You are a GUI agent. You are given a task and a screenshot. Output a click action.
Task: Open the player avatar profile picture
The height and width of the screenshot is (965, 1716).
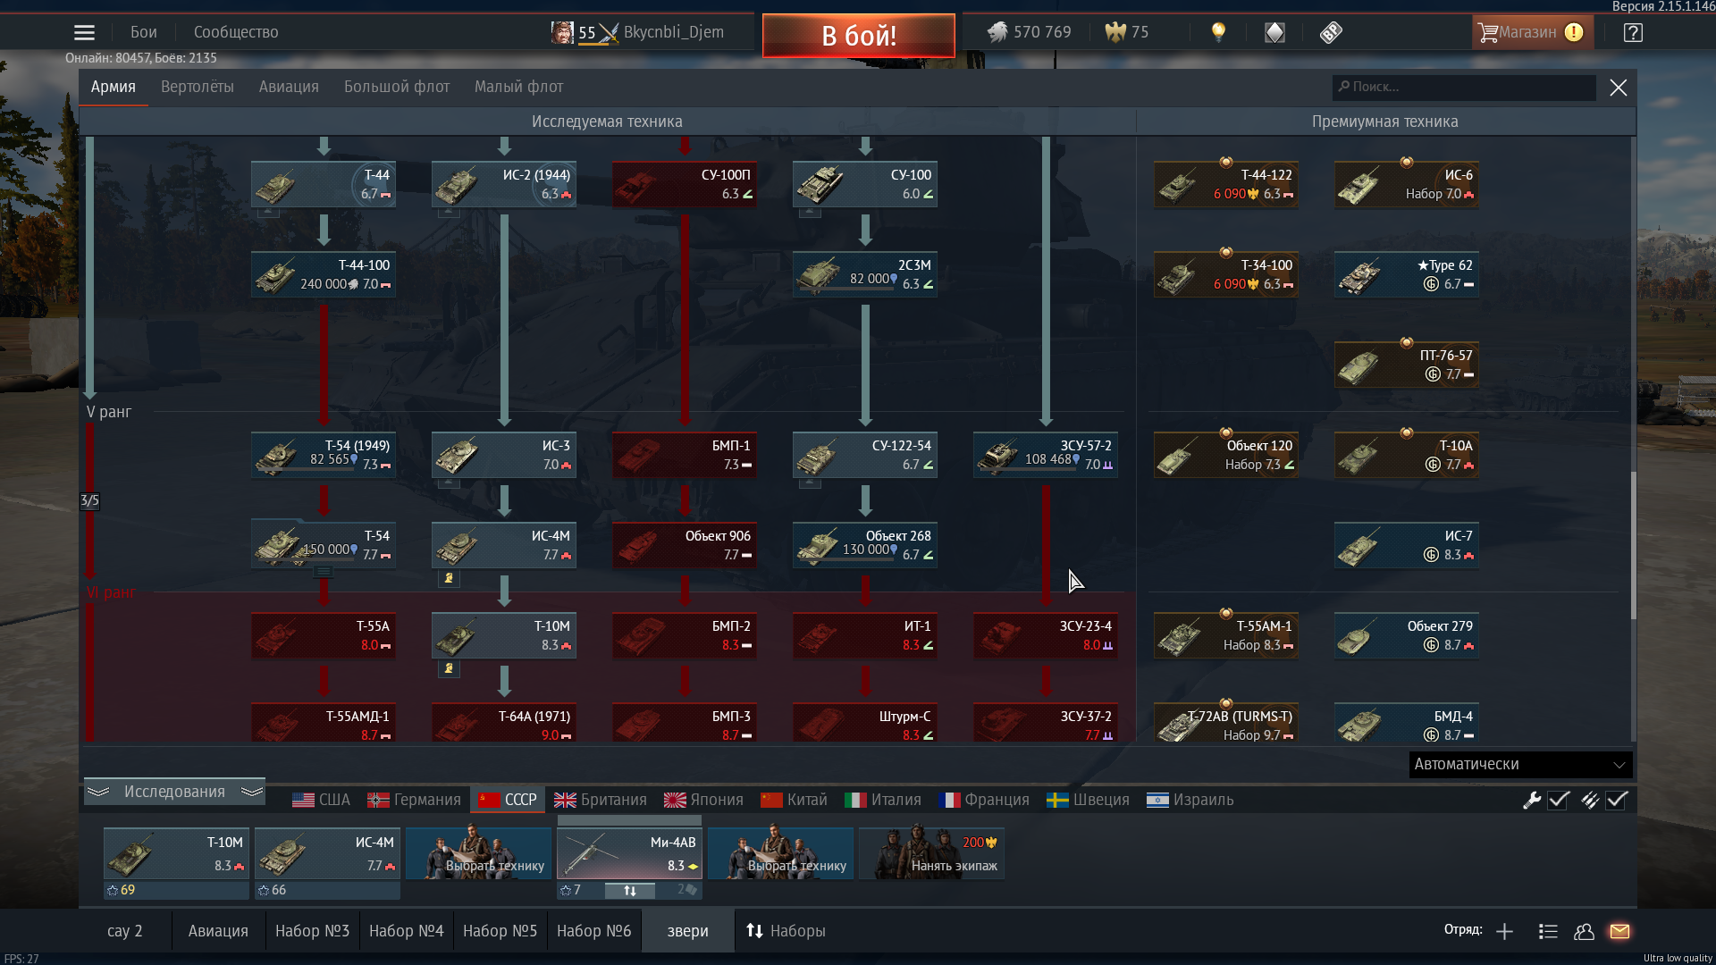[x=562, y=32]
